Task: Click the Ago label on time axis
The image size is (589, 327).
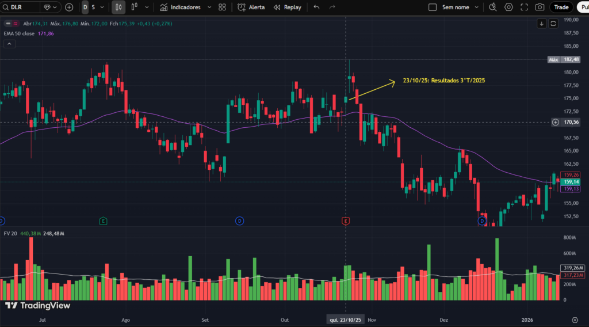Action: click(125, 320)
